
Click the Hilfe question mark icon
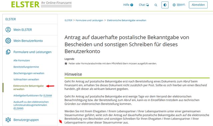point(132,5)
